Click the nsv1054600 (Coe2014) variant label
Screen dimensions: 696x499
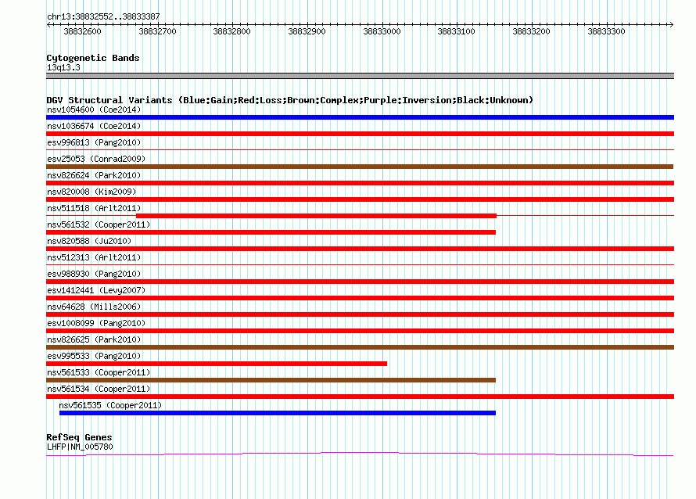click(94, 109)
